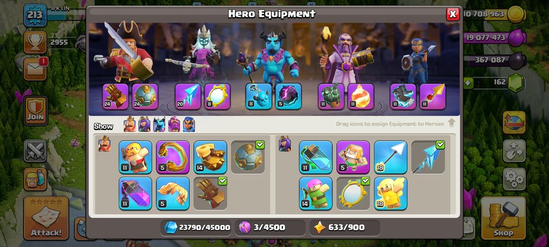The width and height of the screenshot is (549, 247).
Task: Pick the Rage Vial equipment
Action: [135, 193]
